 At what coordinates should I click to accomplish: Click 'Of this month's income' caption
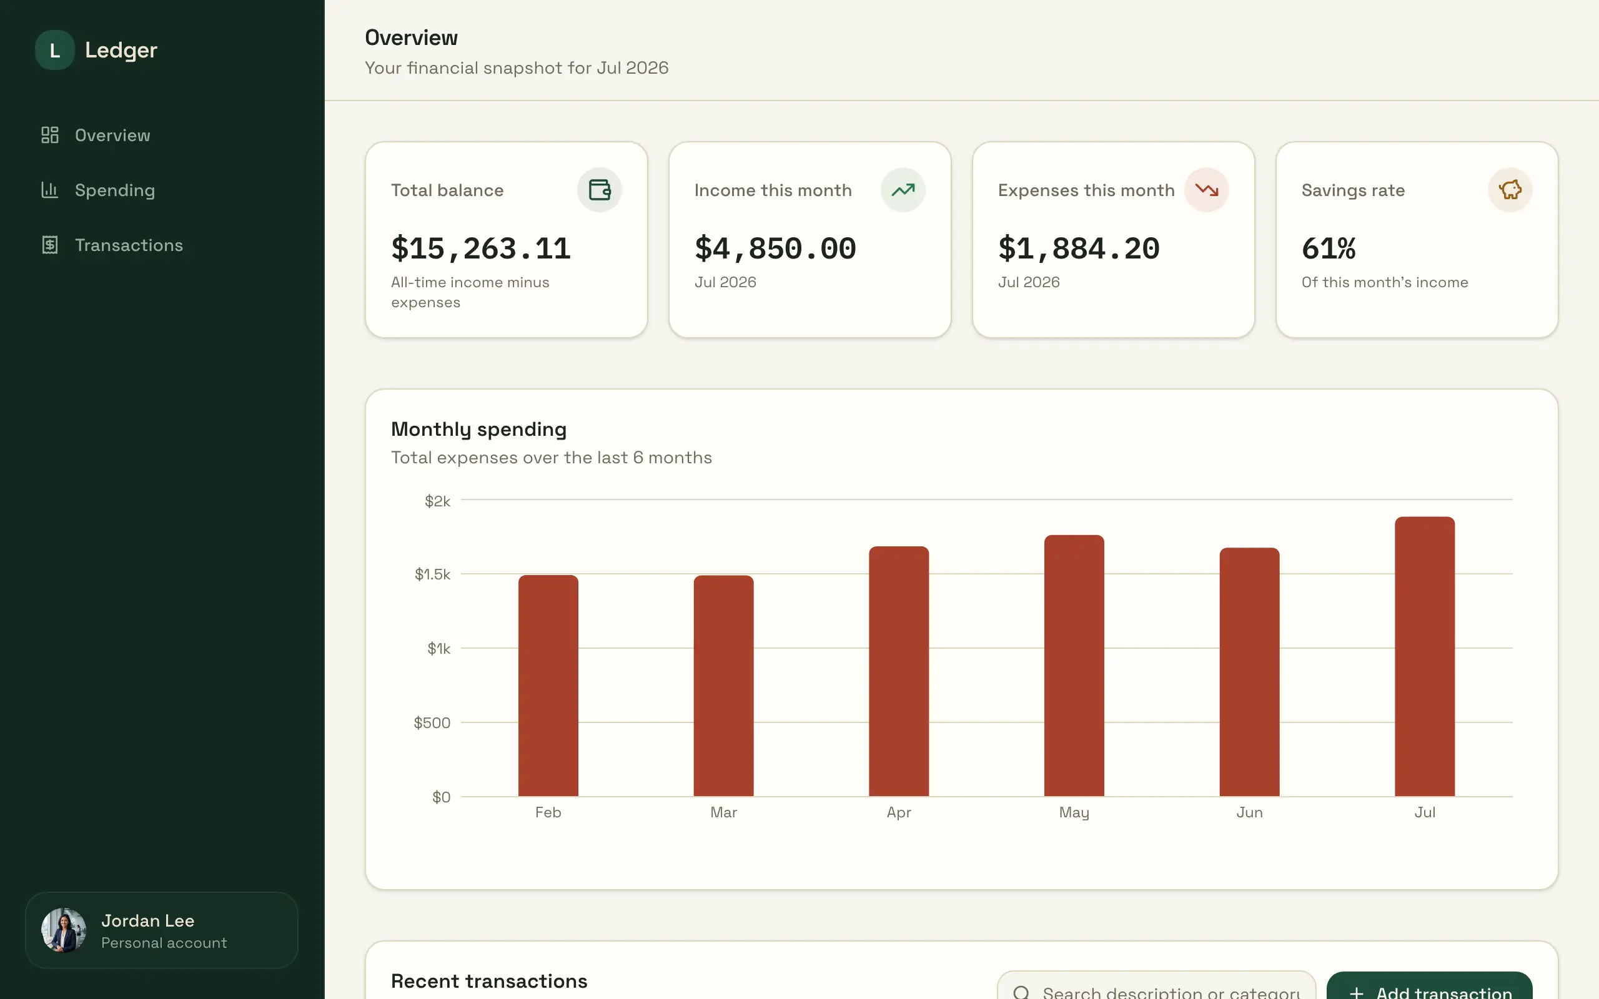(1385, 282)
